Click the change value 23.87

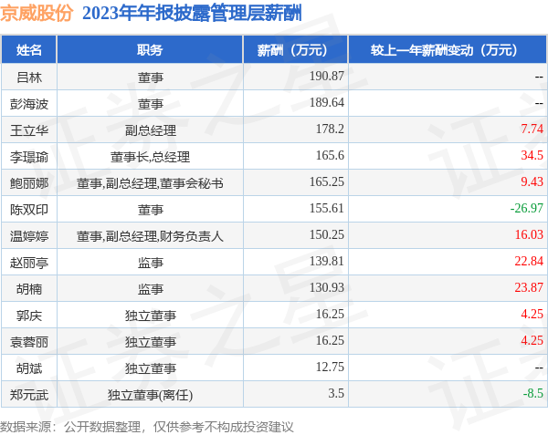point(529,287)
